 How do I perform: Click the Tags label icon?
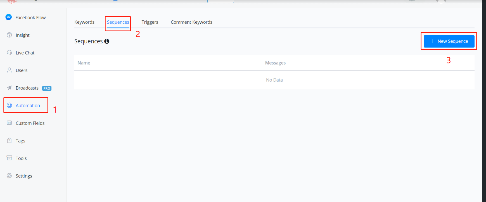[x=9, y=141]
